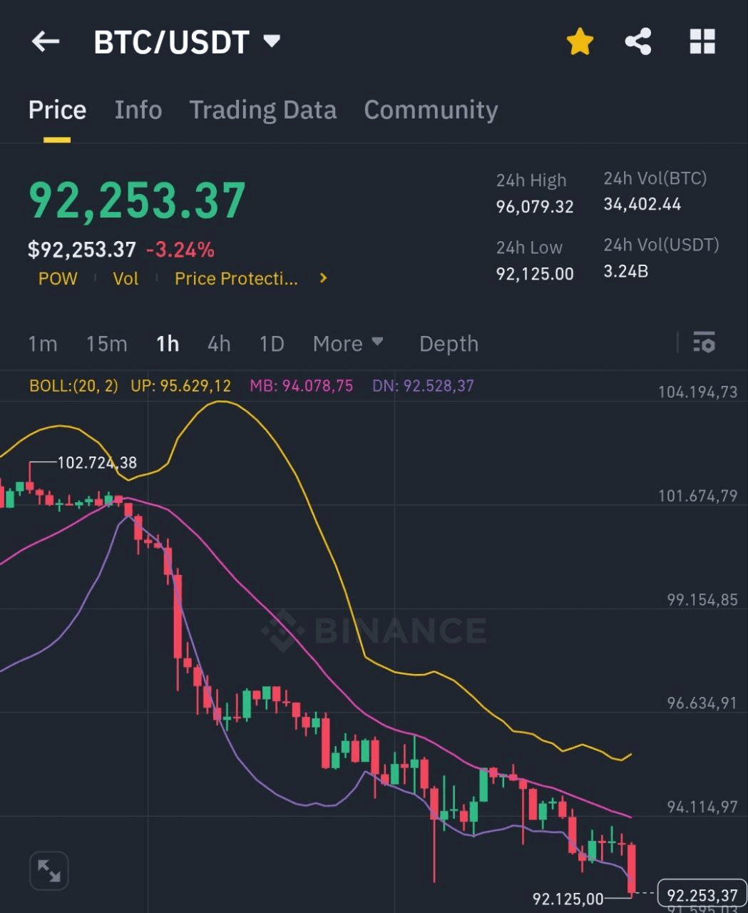Tap the 94.114,97 price axis label

point(702,807)
